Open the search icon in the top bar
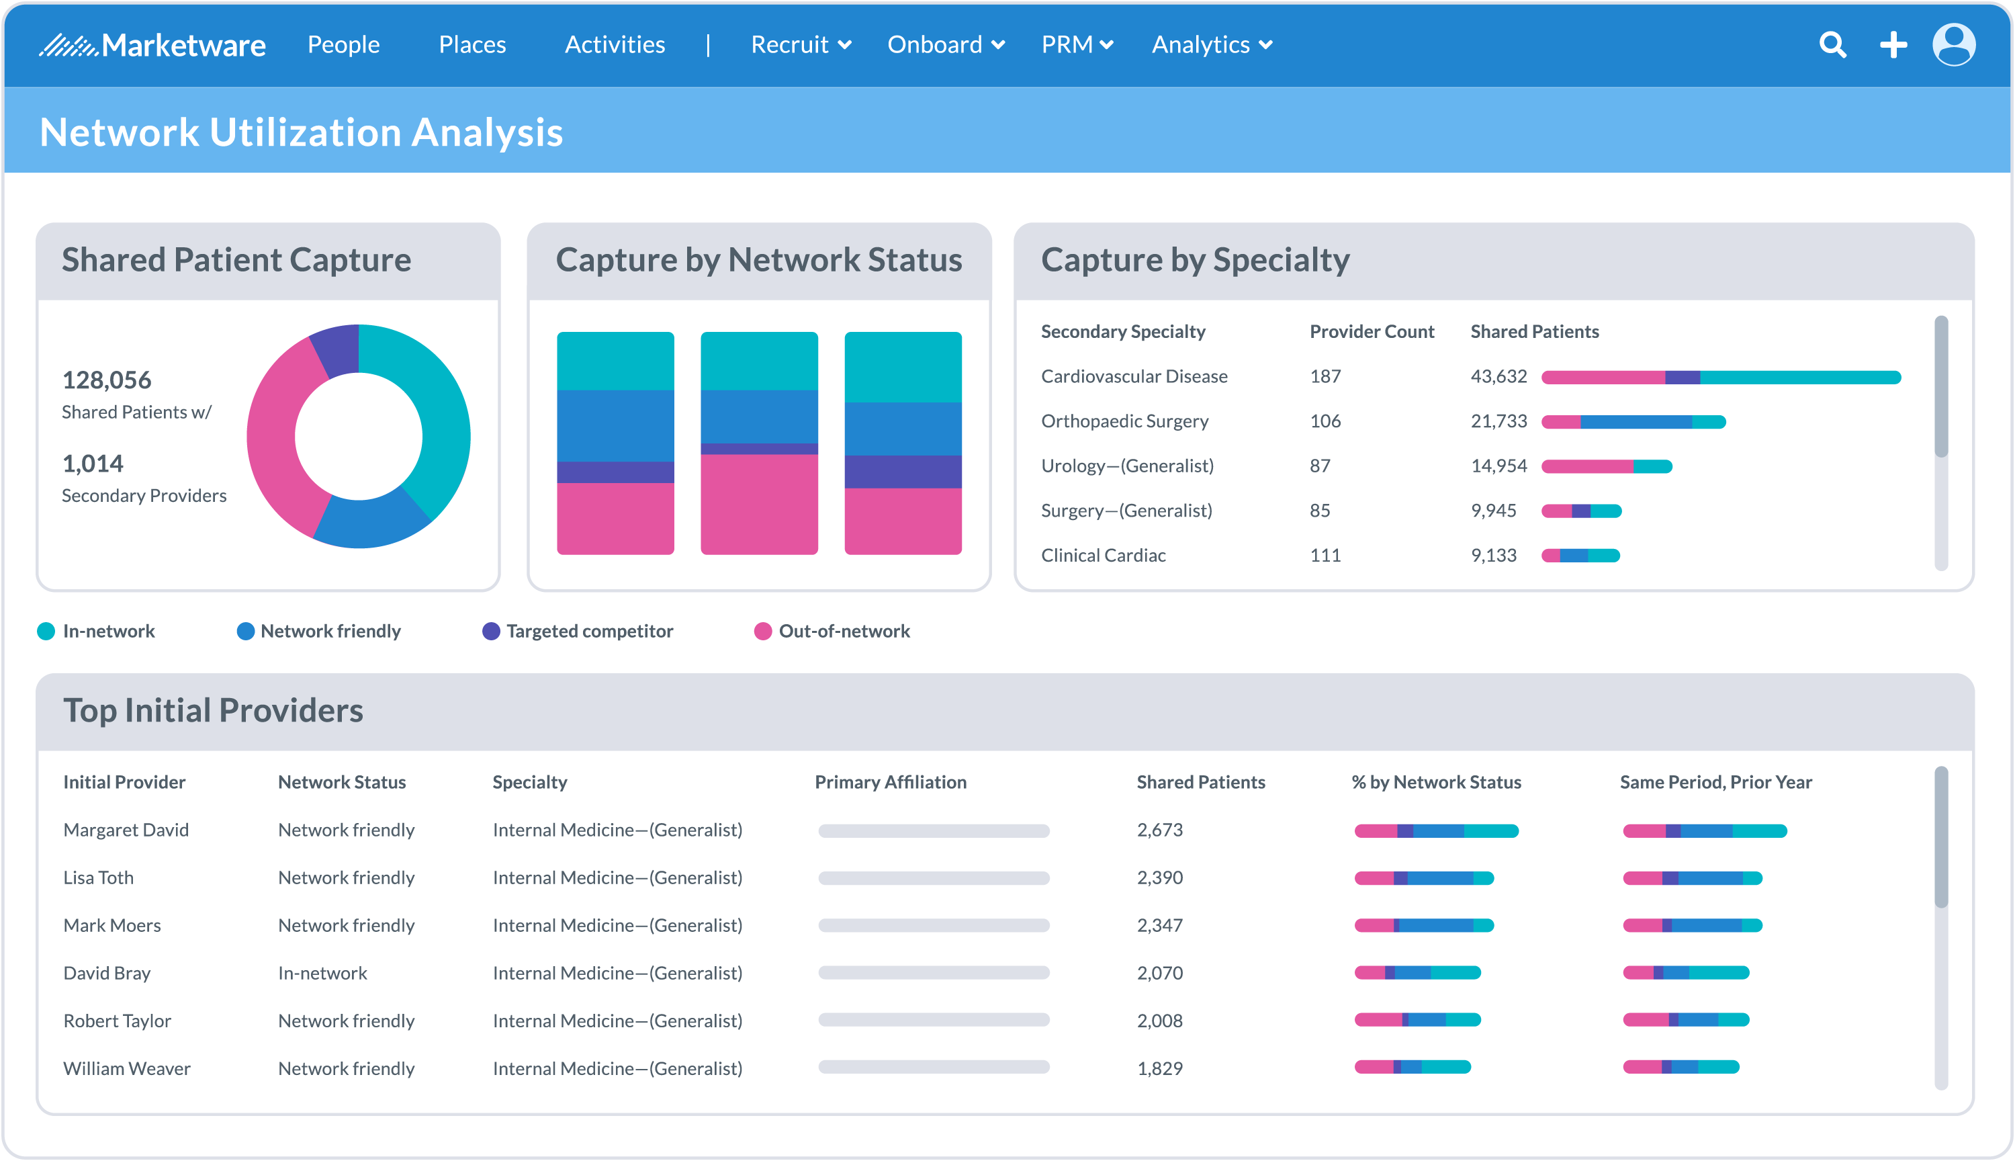Screen dimensions: 2015x1161 click(x=1832, y=46)
